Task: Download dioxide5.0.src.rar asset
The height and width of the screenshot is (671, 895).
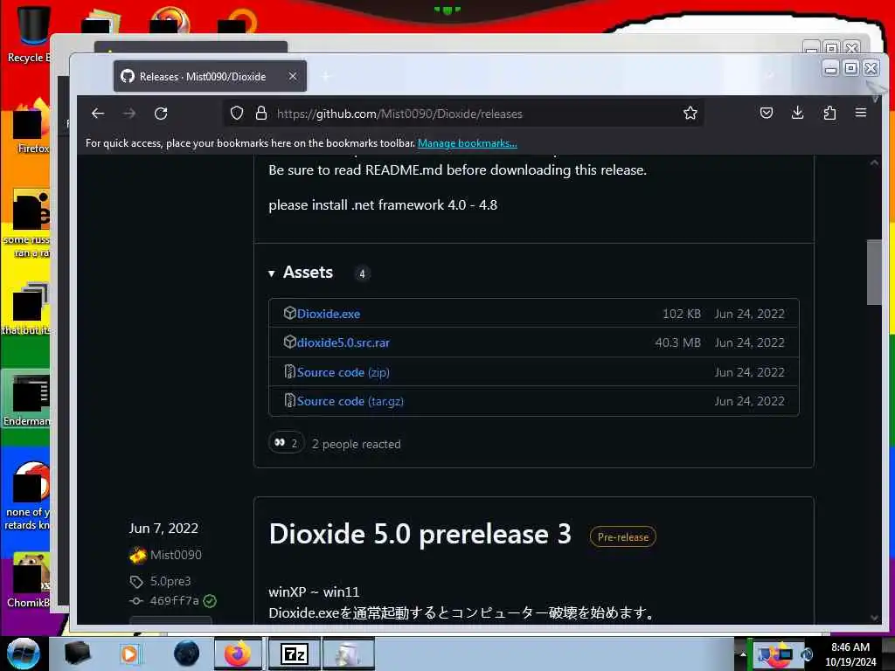Action: pyautogui.click(x=343, y=342)
